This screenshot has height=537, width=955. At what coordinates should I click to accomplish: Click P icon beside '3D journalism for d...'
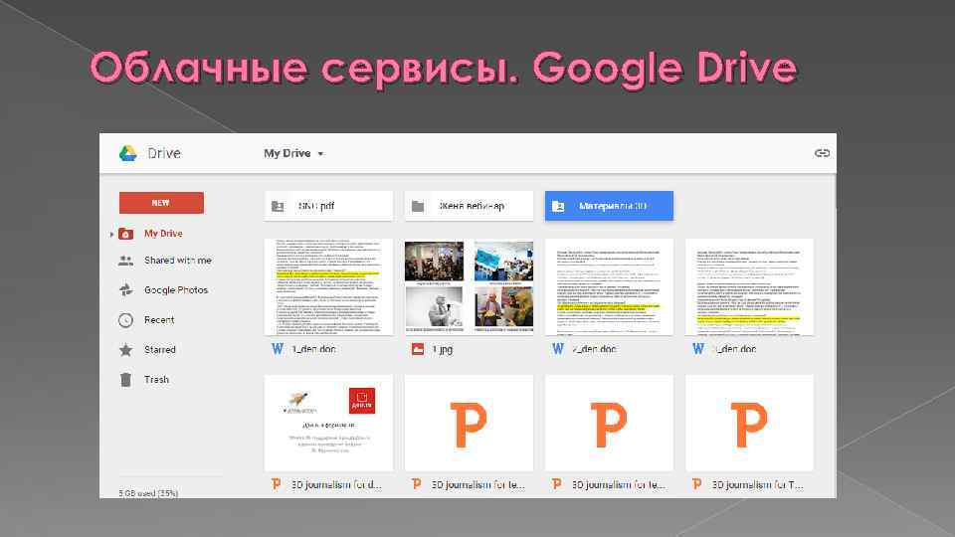pyautogui.click(x=277, y=484)
